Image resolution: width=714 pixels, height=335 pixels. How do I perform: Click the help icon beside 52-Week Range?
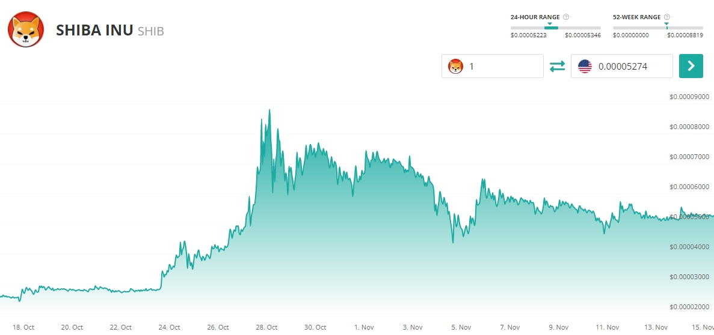(x=667, y=17)
